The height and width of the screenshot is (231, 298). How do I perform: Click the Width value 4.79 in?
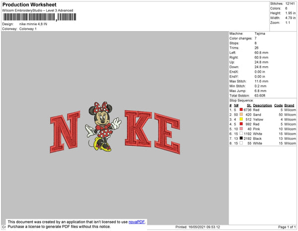click(291, 18)
